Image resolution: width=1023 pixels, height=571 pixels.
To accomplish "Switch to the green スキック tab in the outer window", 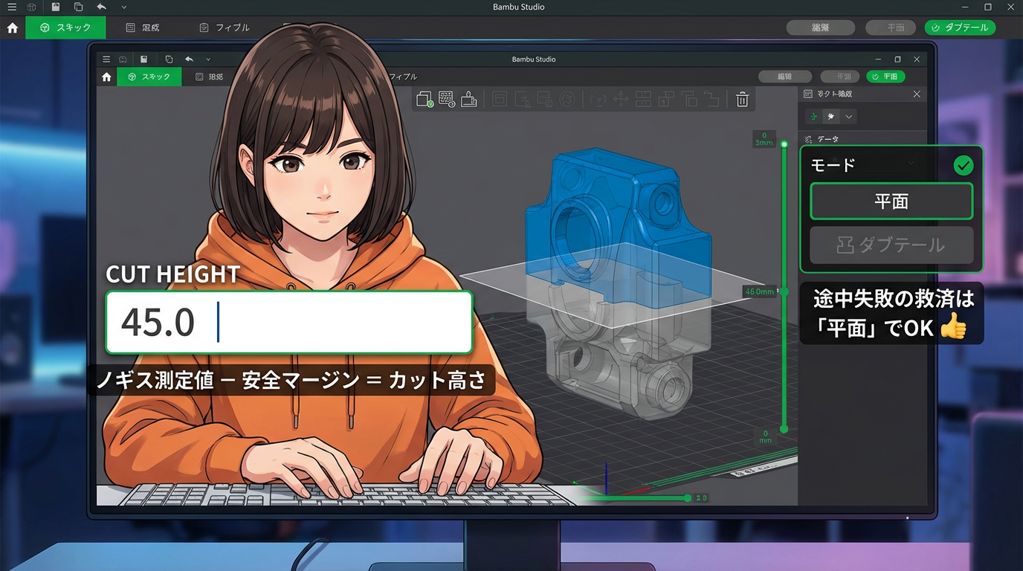I will (65, 28).
